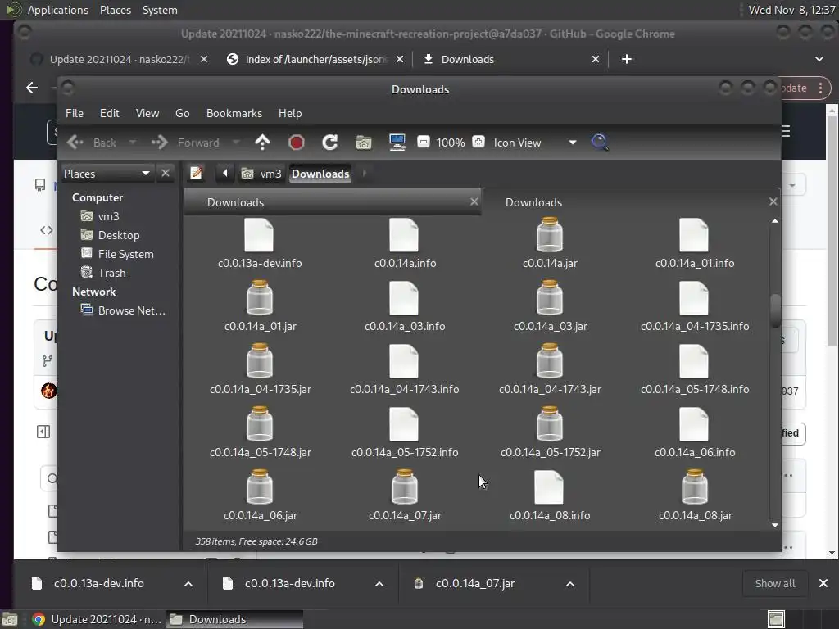Expand options for c0.0.14a_07.jar download
The image size is (839, 629).
pyautogui.click(x=570, y=584)
